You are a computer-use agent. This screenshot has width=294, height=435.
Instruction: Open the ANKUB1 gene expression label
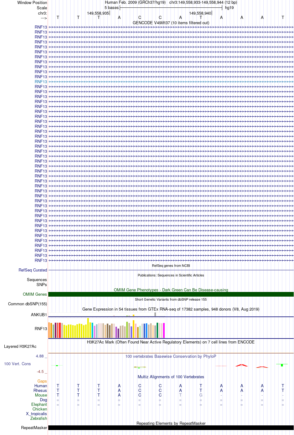click(x=39, y=315)
